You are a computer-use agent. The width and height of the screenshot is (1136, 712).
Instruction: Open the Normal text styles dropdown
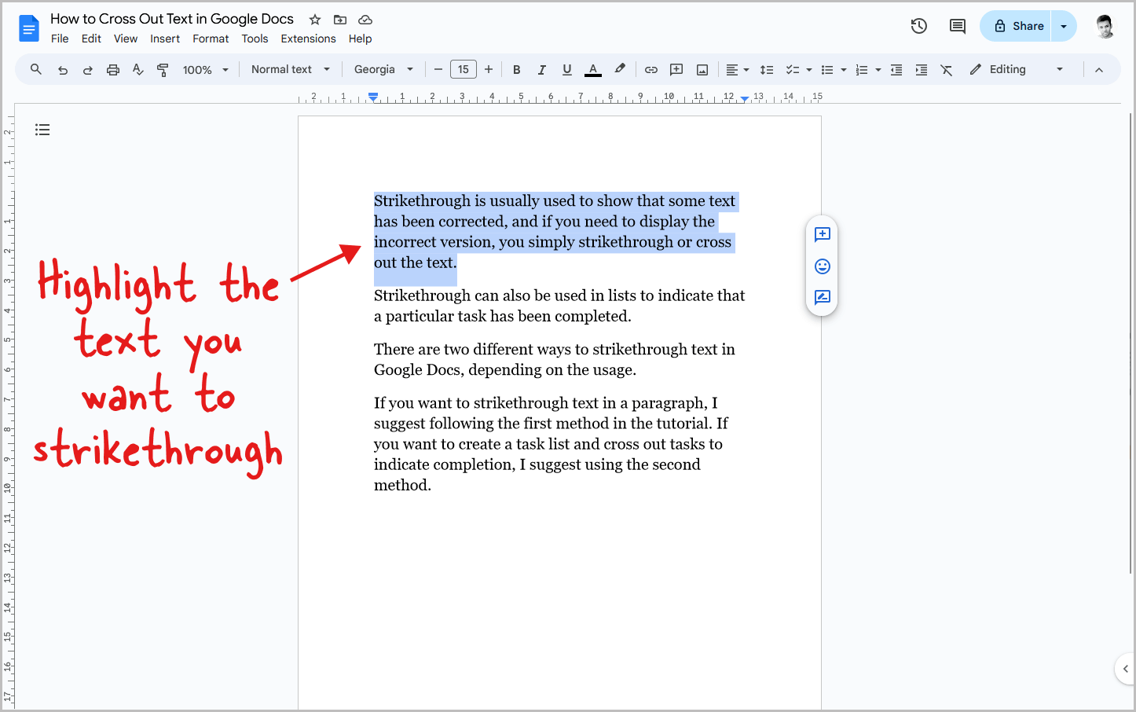pos(291,69)
